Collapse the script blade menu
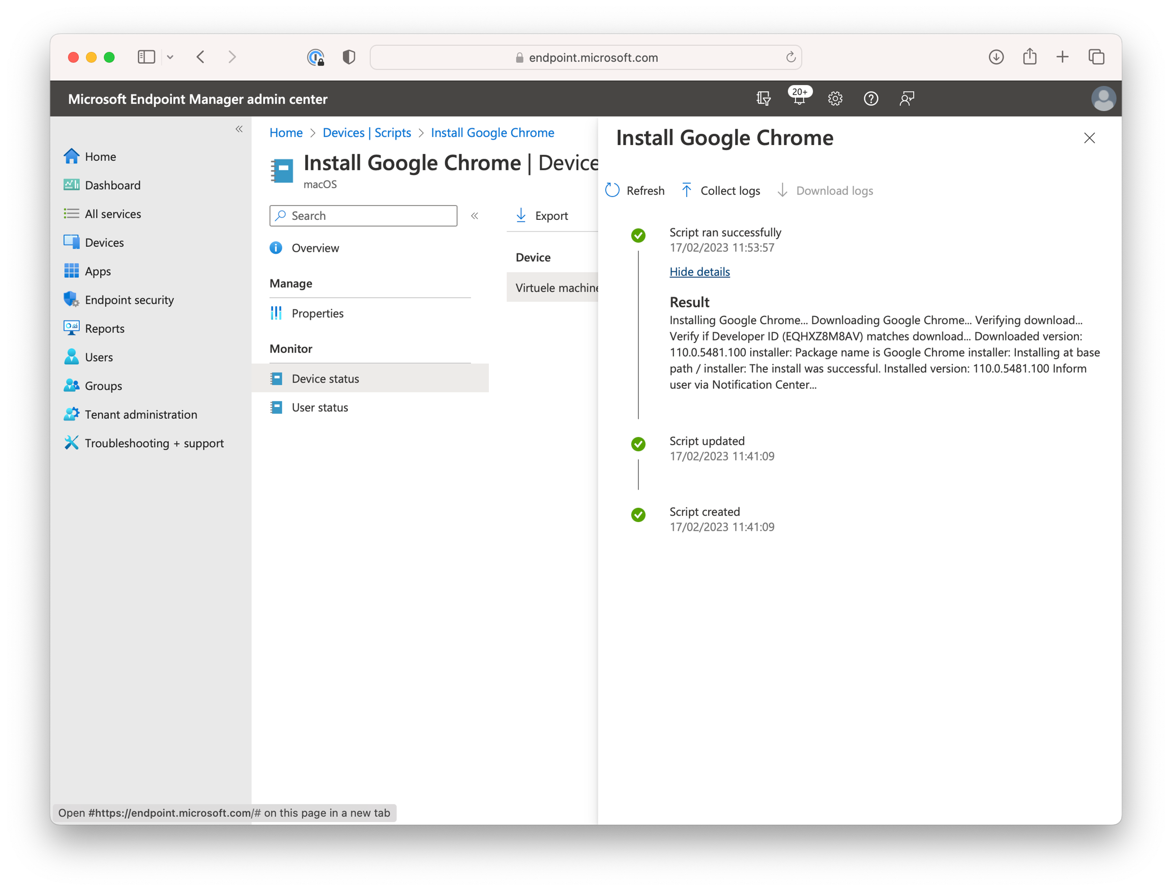 pos(475,215)
